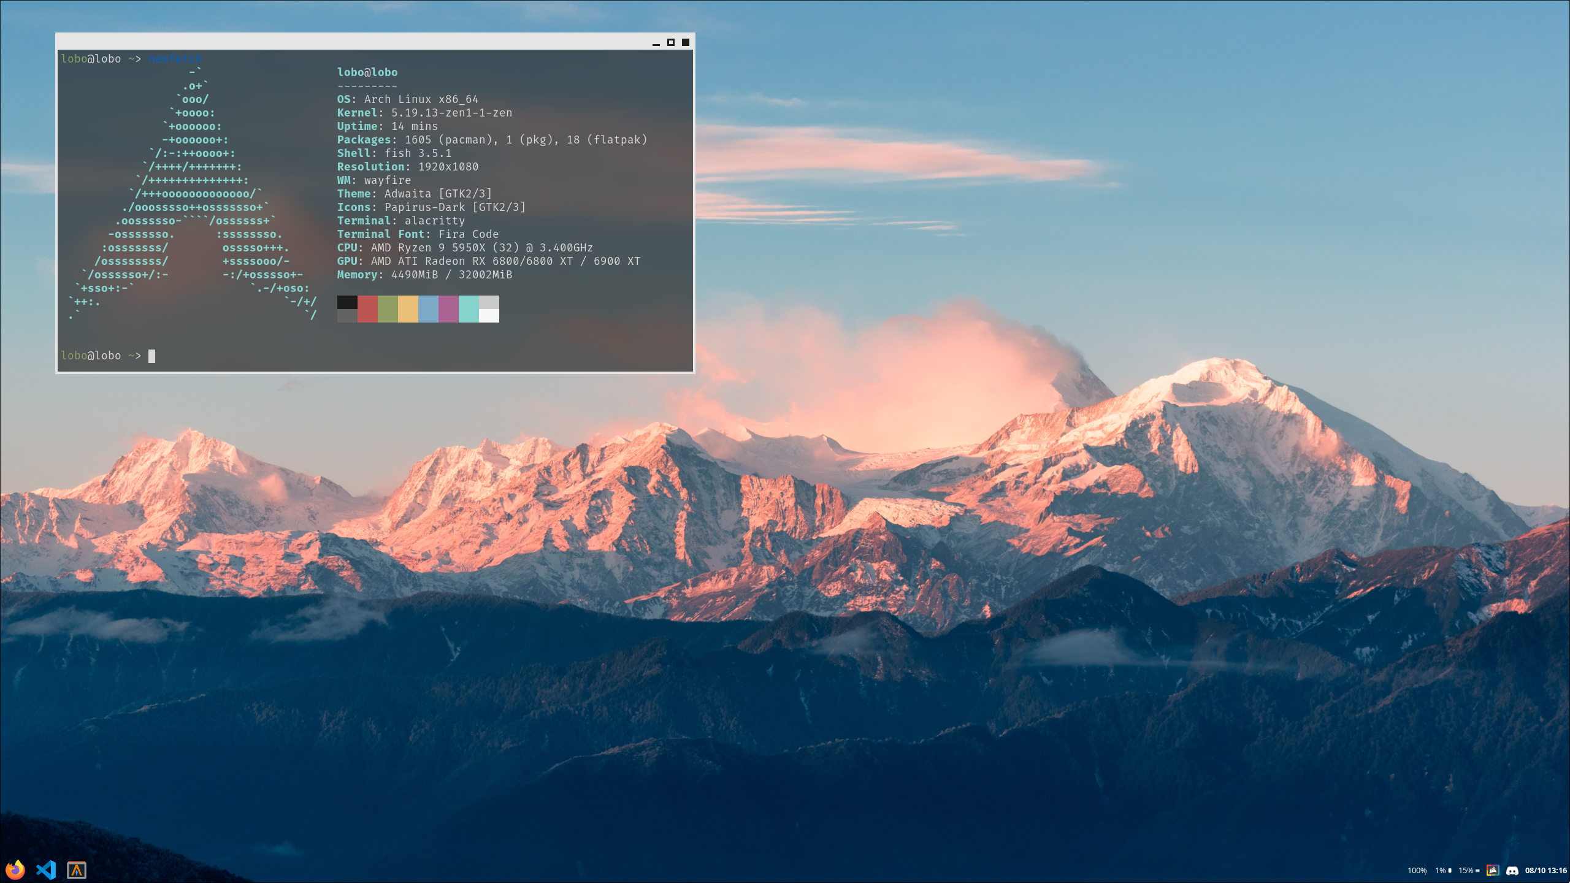Click the 'OS: Arch Linux x86_64' line
This screenshot has width=1570, height=883.
click(x=408, y=99)
